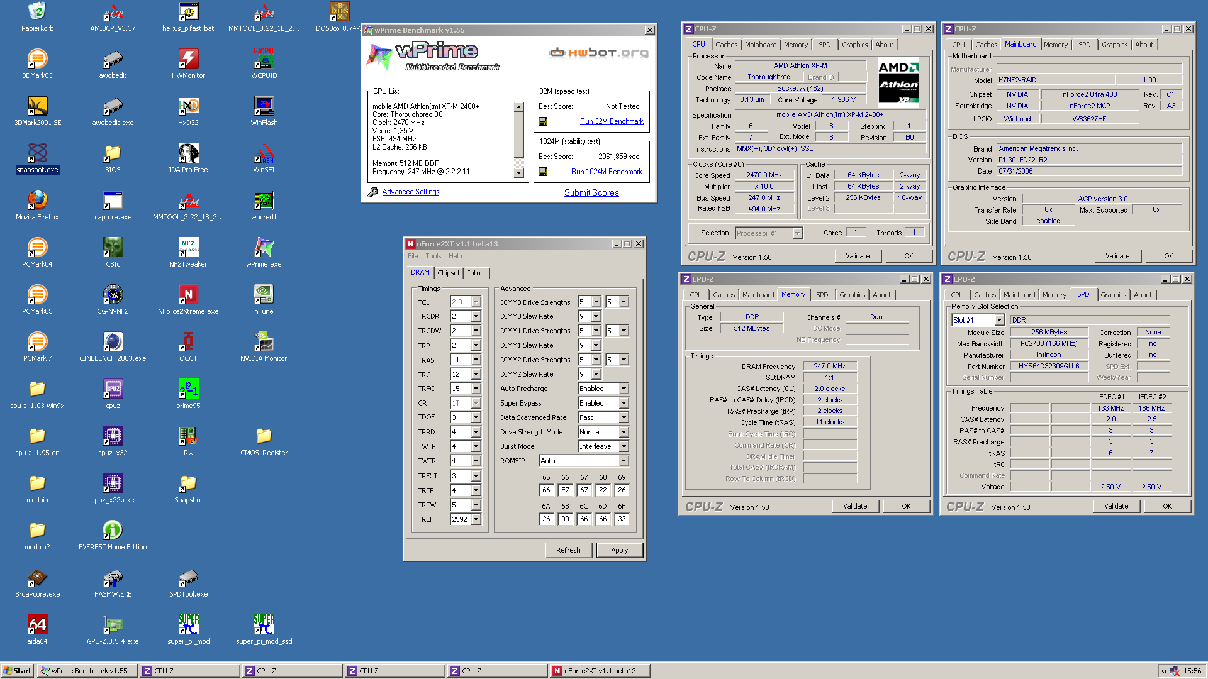Screen dimensions: 1208x679
Task: Open the AMIBCP_V3.37 desktop icon
Action: pos(113,17)
